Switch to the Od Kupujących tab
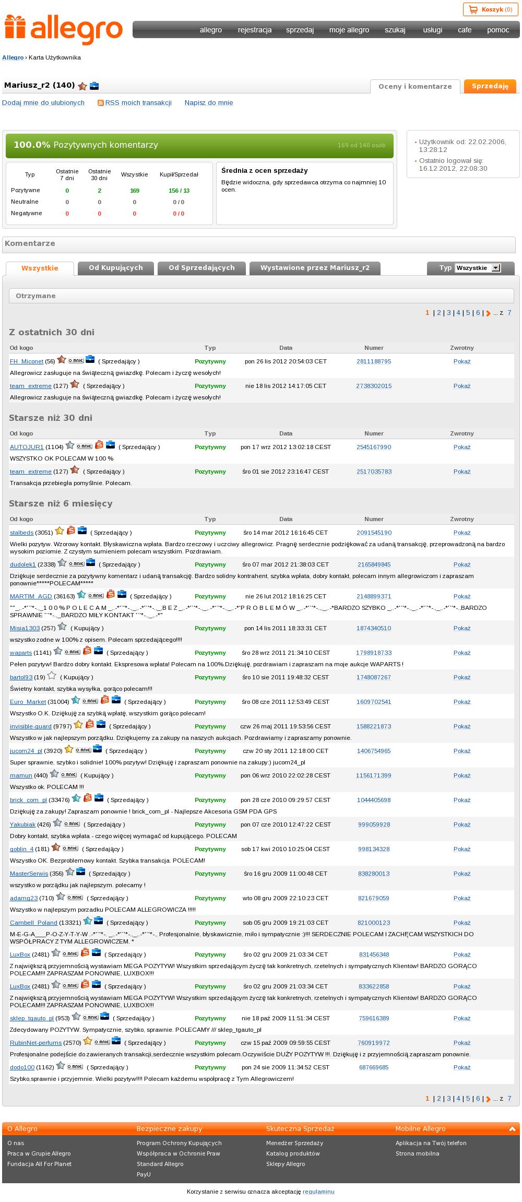Screen dimensions: 522x1202 (116, 268)
